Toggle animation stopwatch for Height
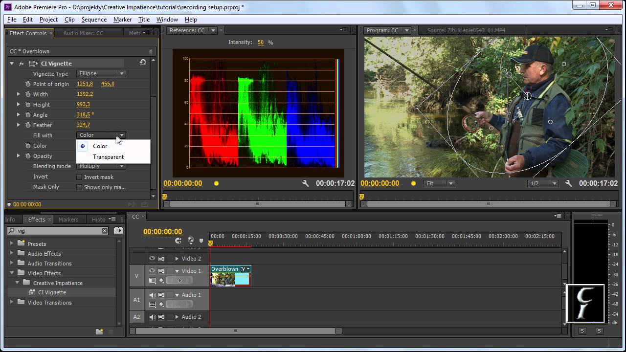 click(x=28, y=105)
